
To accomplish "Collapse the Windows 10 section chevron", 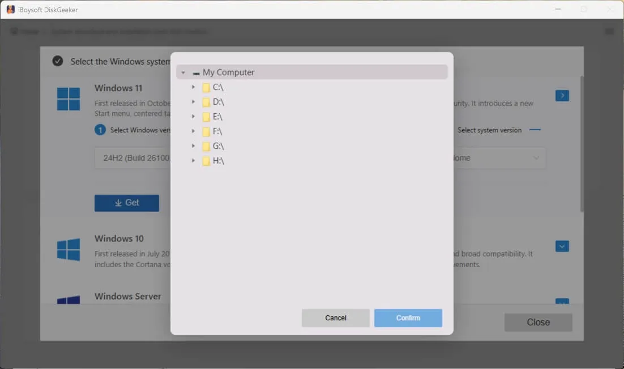I will 562,246.
